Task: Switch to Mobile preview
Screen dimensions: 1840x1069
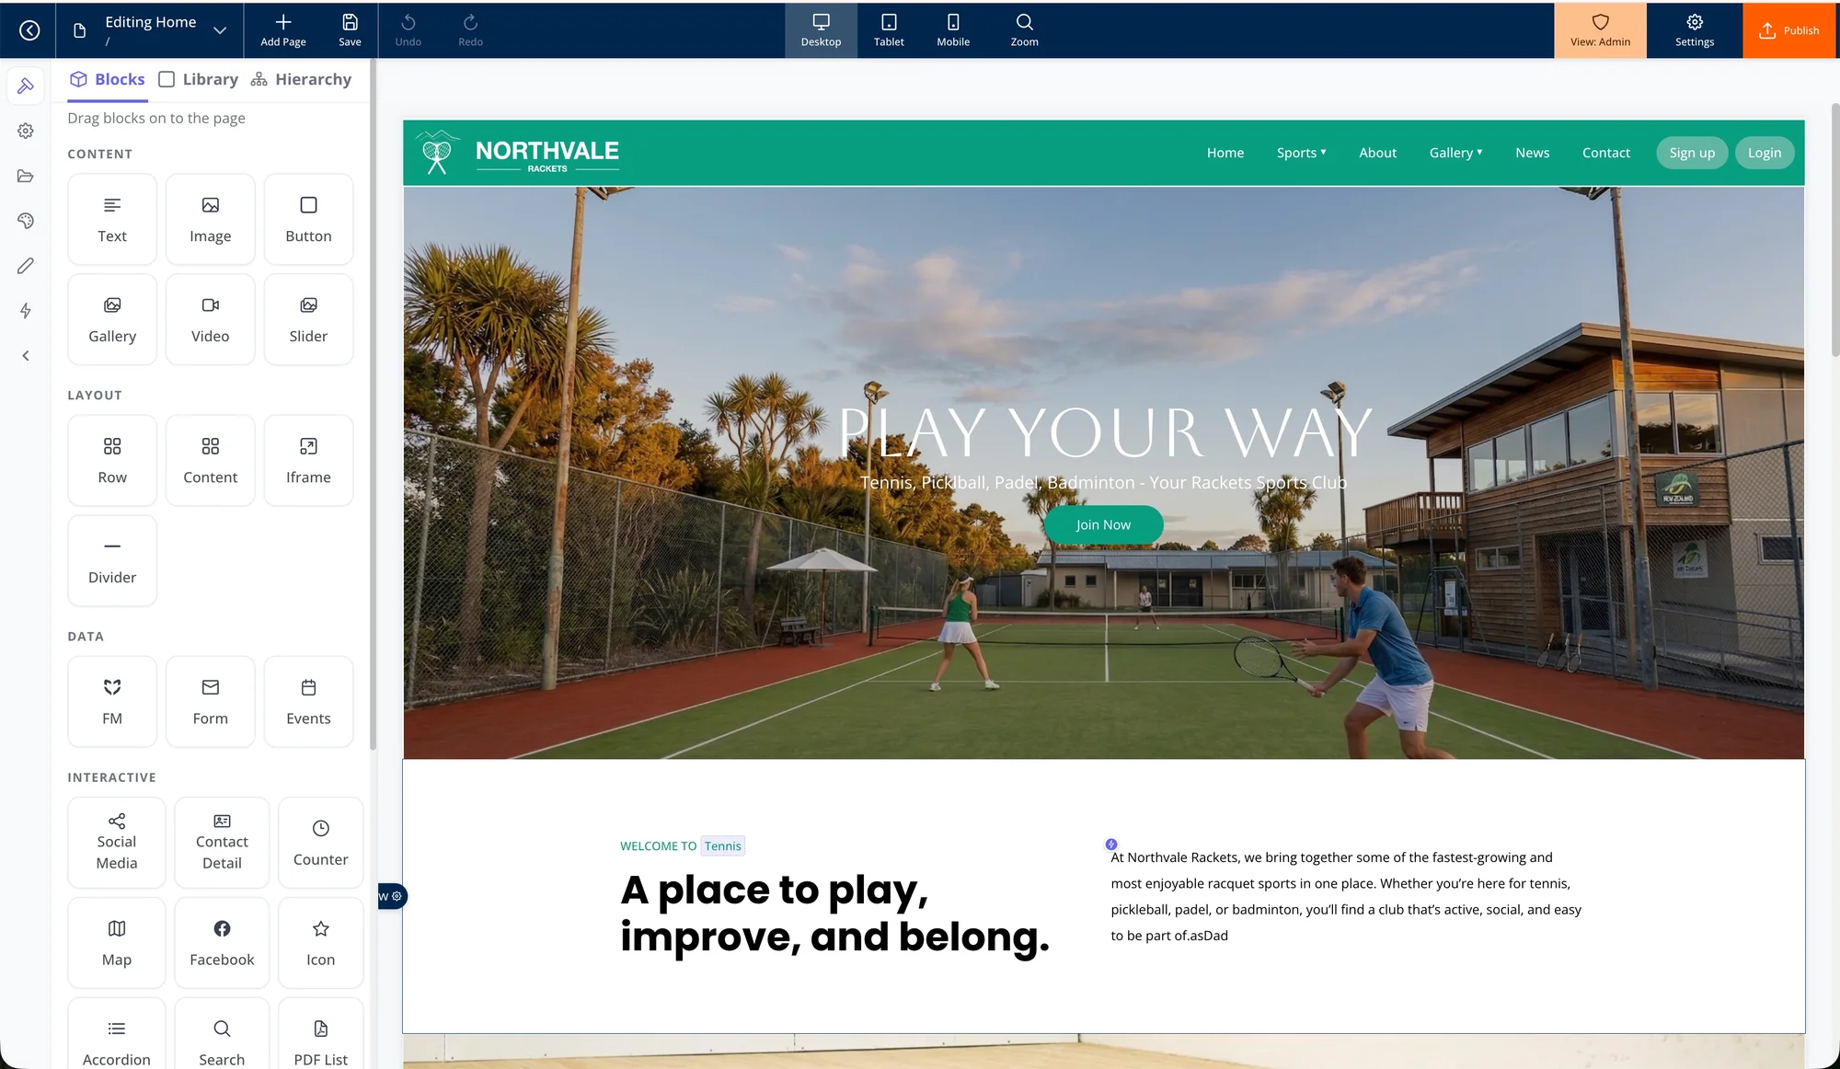Action: 953,30
